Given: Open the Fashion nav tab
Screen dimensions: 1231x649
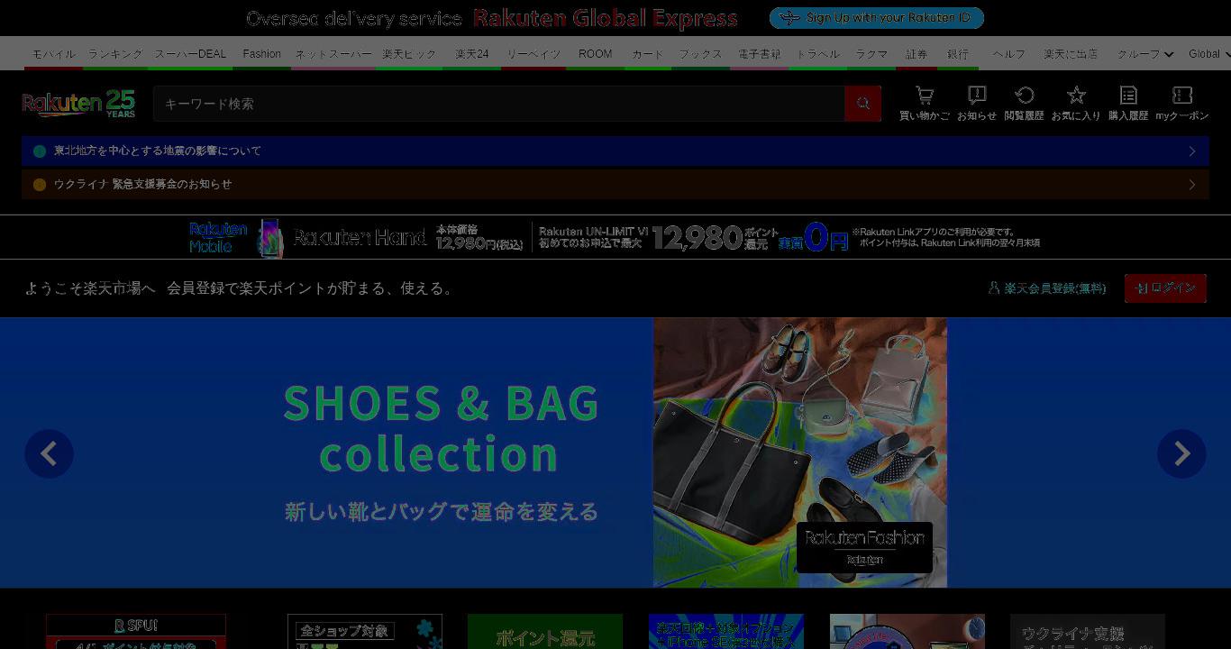Looking at the screenshot, I should pyautogui.click(x=262, y=54).
